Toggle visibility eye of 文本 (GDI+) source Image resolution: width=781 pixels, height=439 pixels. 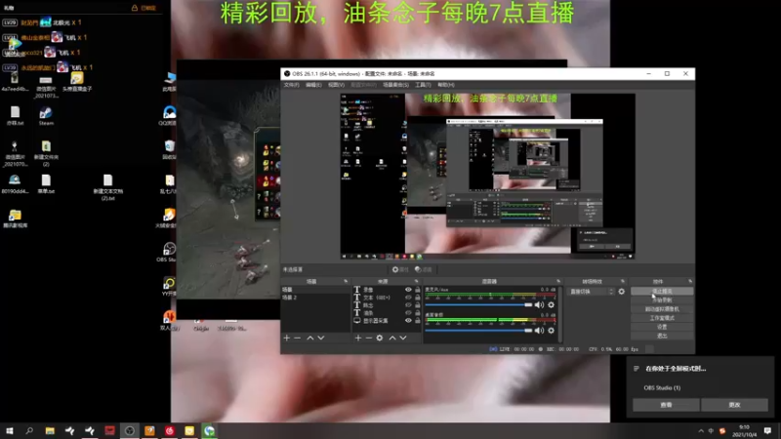408,298
